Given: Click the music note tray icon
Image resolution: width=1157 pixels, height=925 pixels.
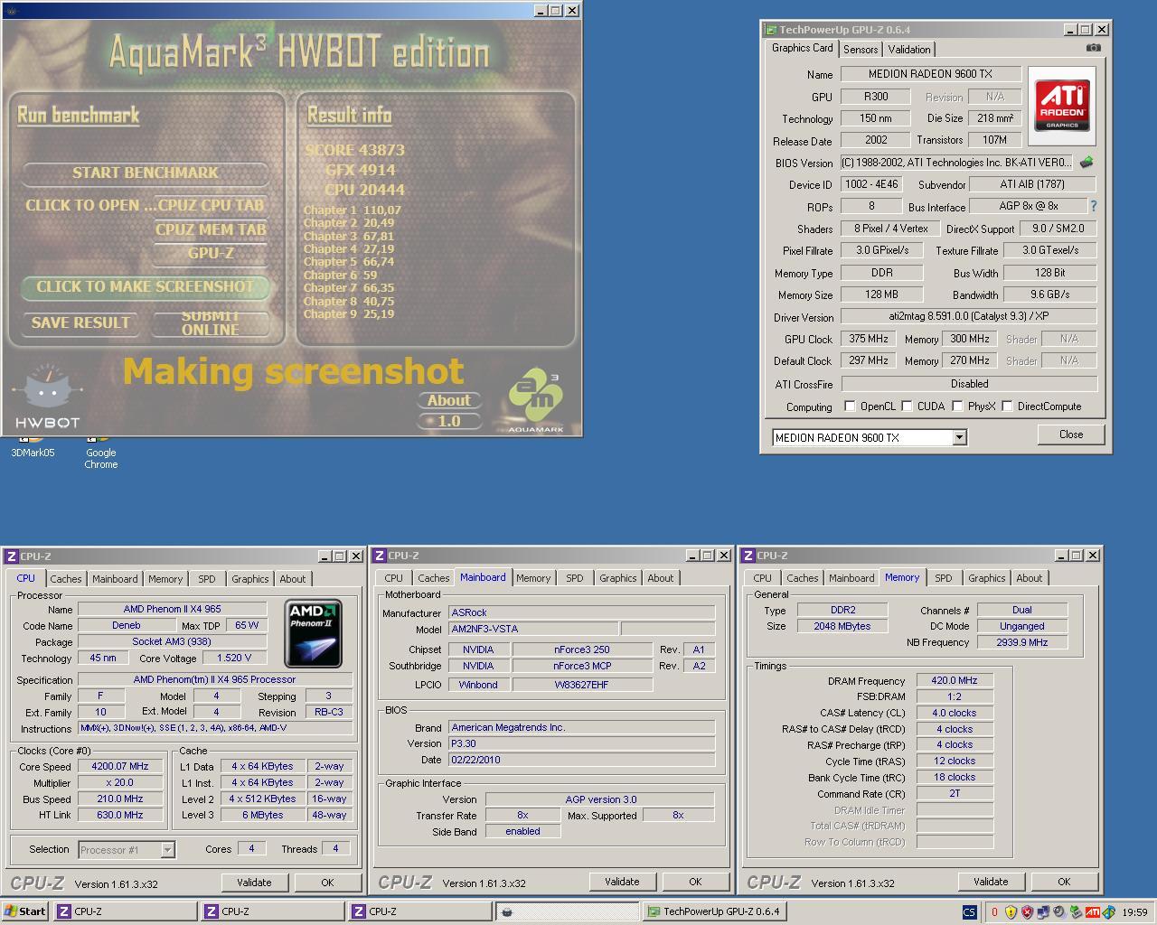Looking at the screenshot, I should (1109, 912).
